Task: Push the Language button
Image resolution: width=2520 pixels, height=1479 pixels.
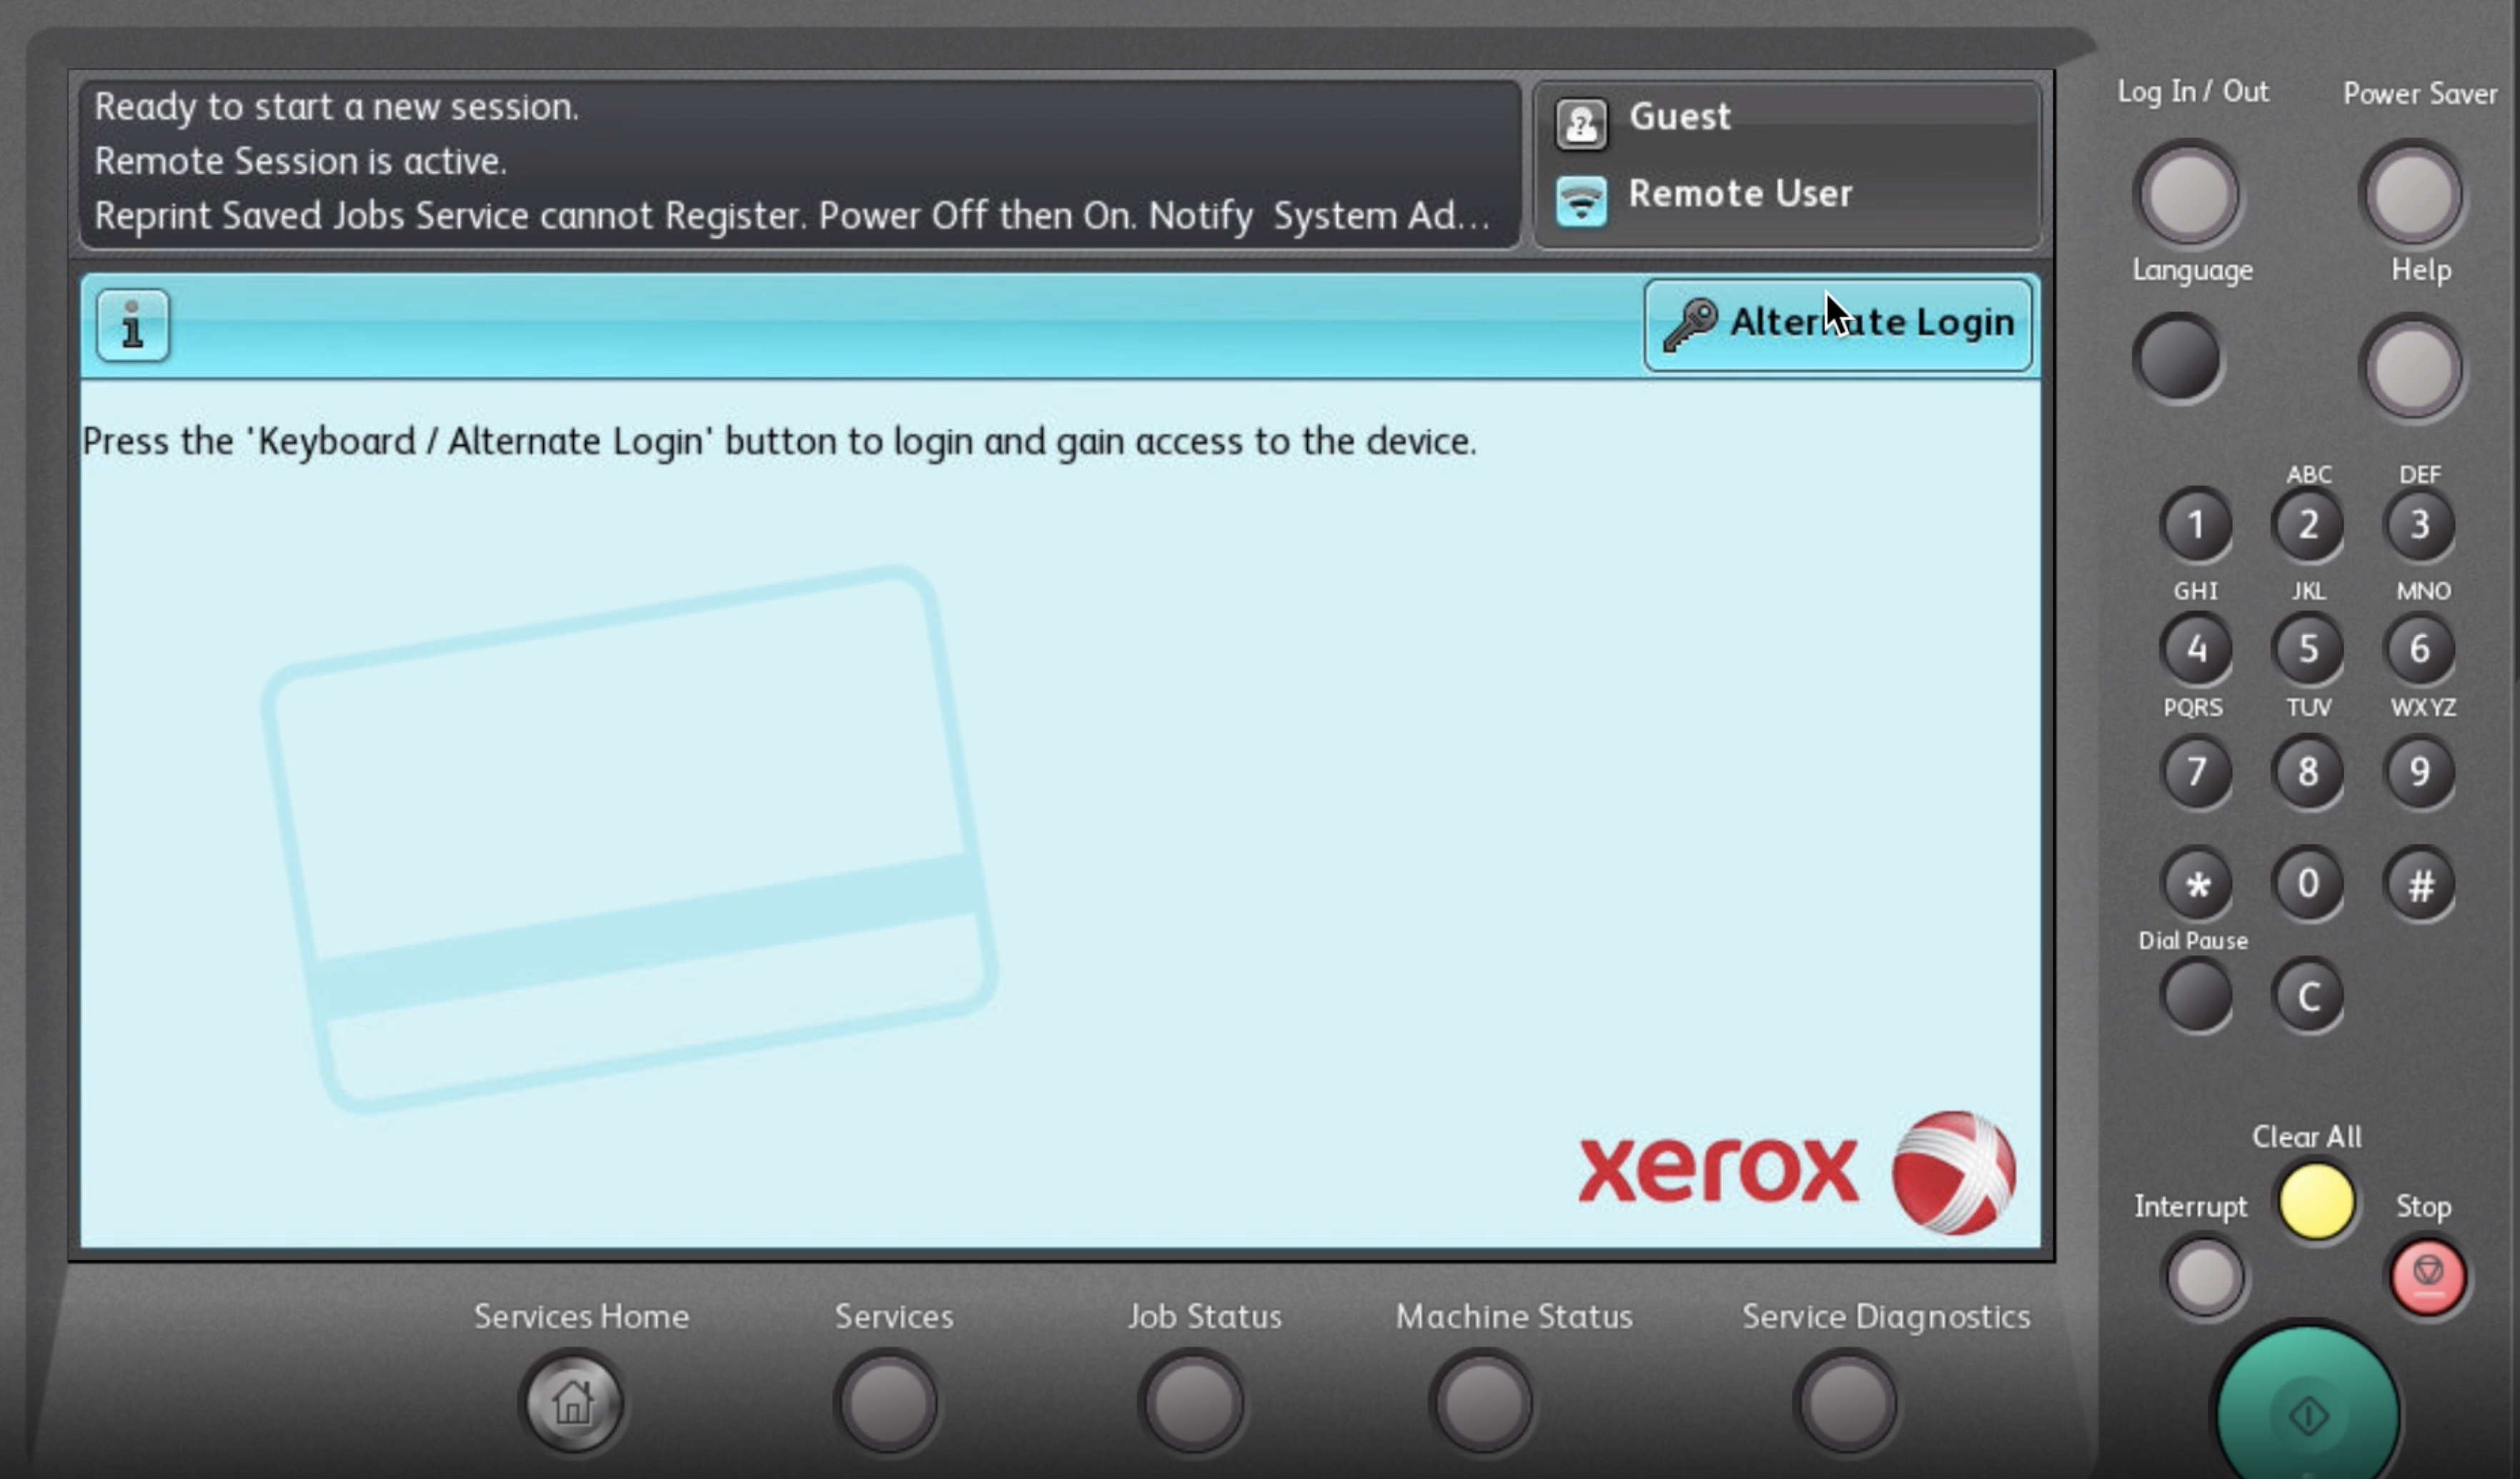Action: click(2179, 358)
